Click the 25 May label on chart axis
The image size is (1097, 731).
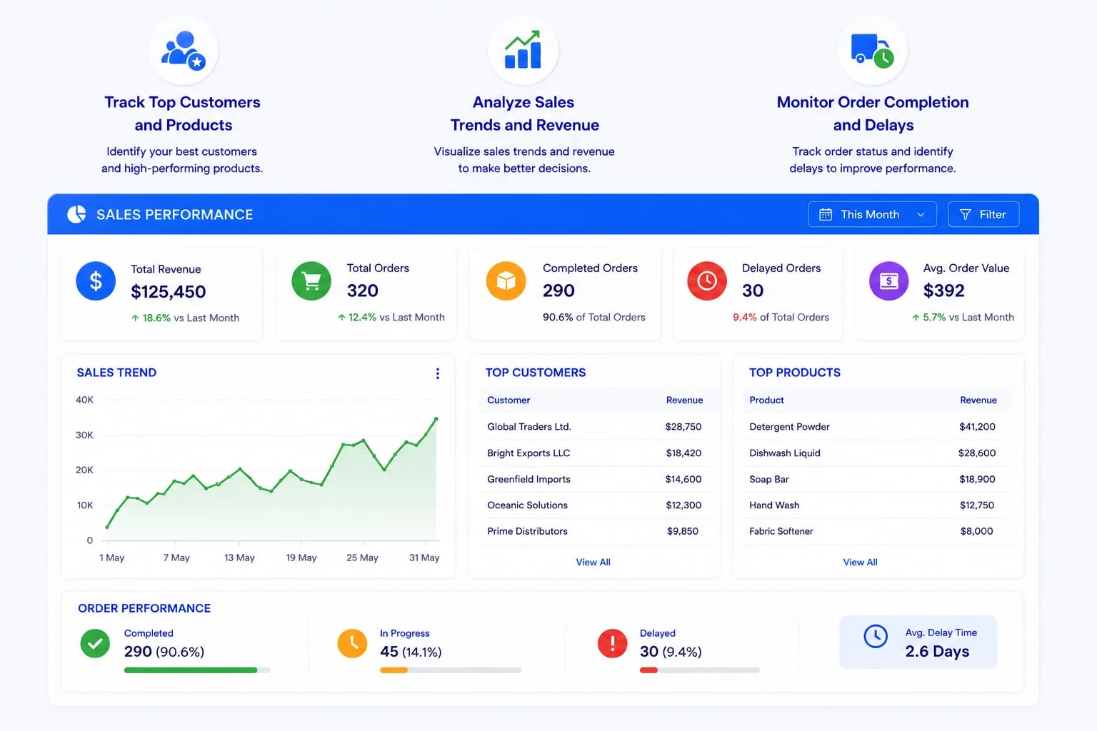tap(362, 558)
